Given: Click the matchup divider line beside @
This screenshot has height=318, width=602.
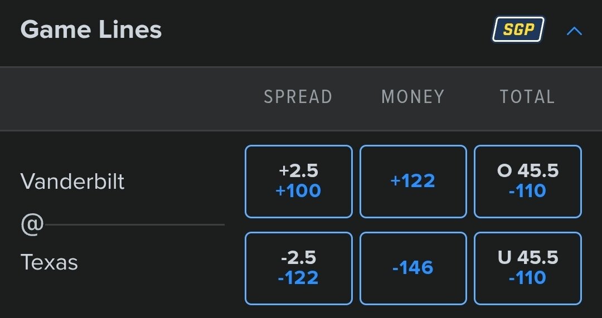Looking at the screenshot, I should tap(134, 225).
